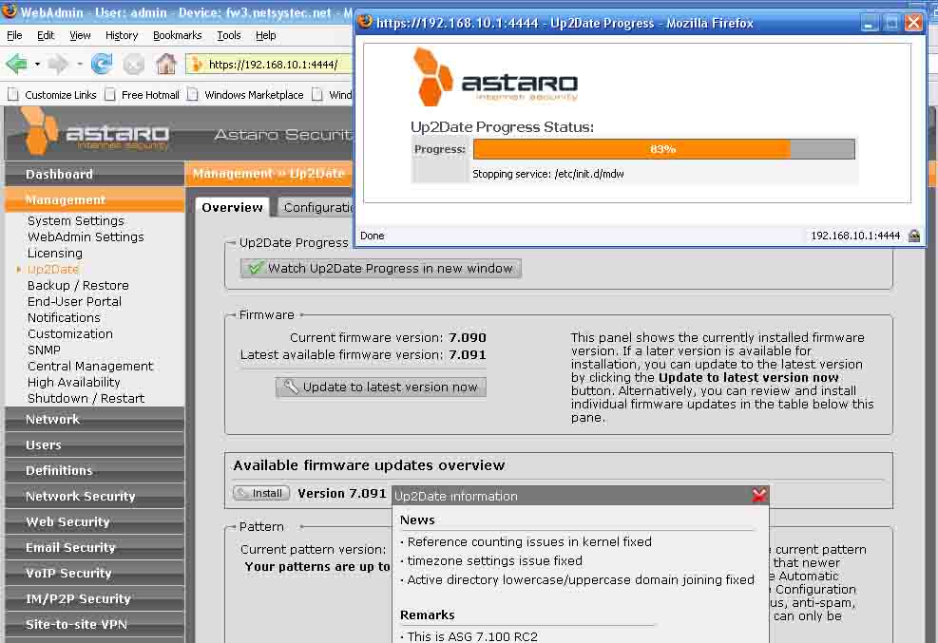Click the 83% progress bar
938x643 pixels.
click(x=664, y=149)
